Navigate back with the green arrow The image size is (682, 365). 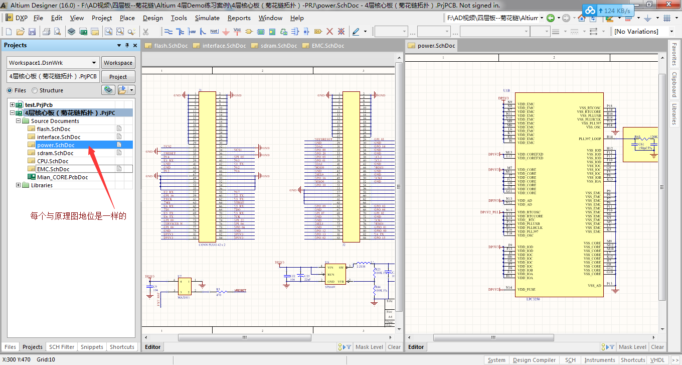point(551,18)
